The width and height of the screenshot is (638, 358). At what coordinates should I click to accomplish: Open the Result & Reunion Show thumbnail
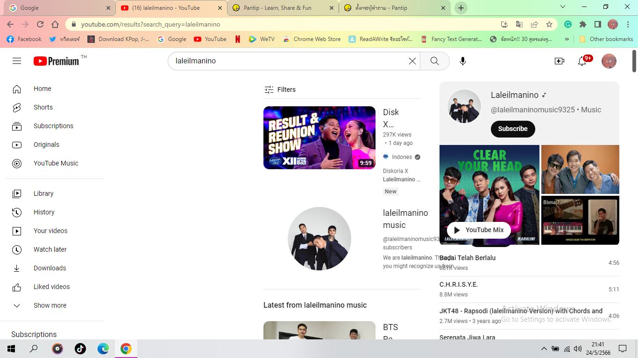pos(319,138)
